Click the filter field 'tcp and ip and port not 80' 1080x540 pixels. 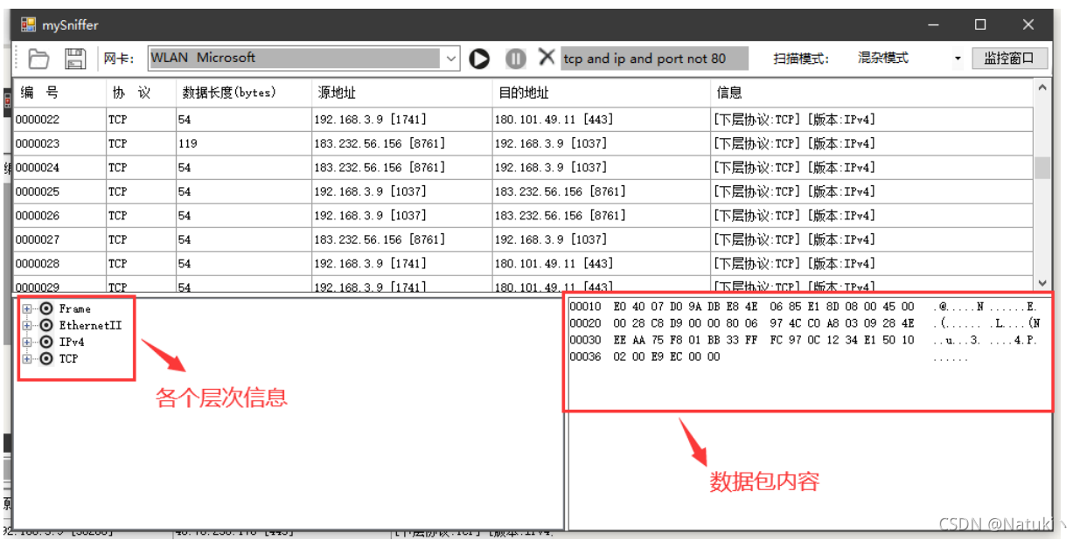click(655, 59)
